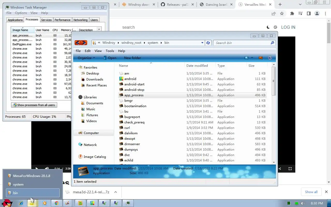Click the Network icon in navigation pane
Image resolution: width=331 pixels, height=207 pixels.
pos(80,145)
